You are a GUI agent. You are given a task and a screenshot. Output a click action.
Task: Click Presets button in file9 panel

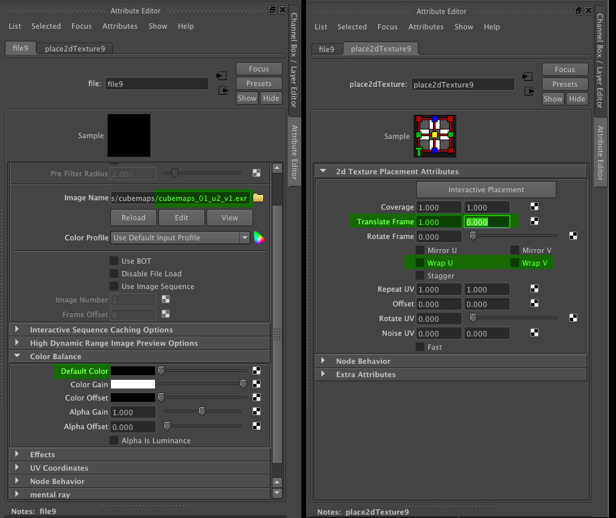(259, 83)
